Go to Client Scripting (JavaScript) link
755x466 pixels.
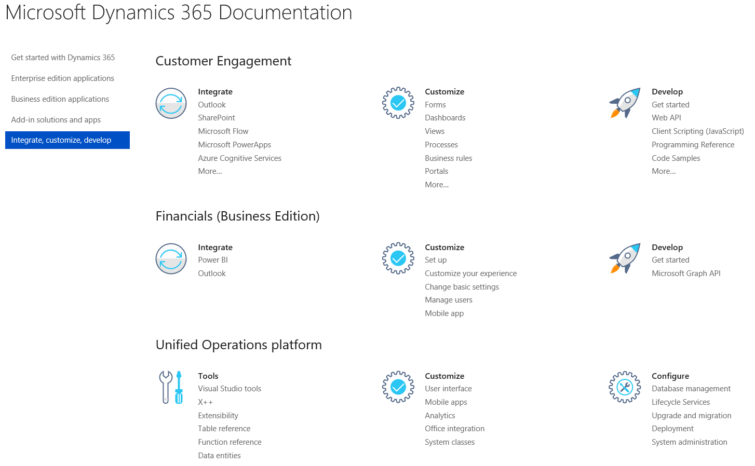(x=697, y=131)
